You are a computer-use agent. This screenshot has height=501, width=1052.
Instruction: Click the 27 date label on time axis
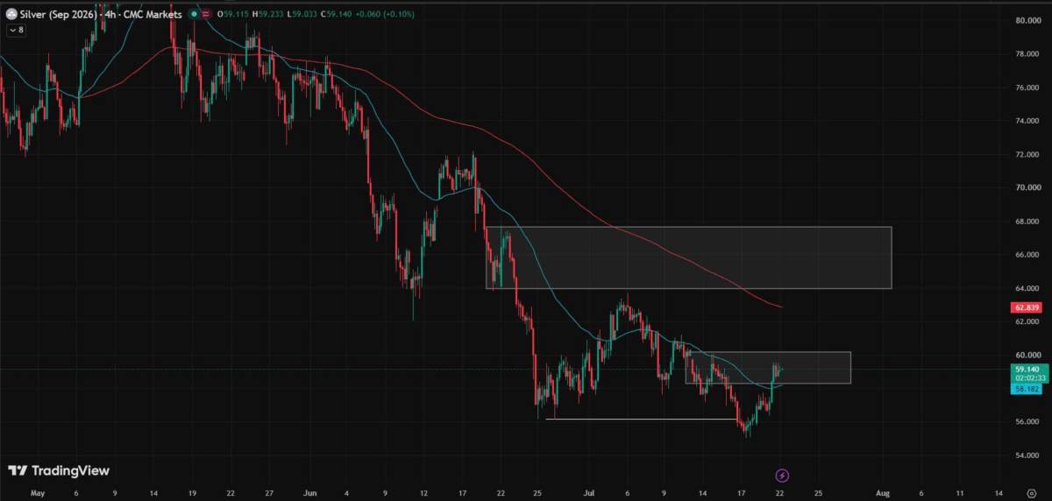click(x=271, y=494)
